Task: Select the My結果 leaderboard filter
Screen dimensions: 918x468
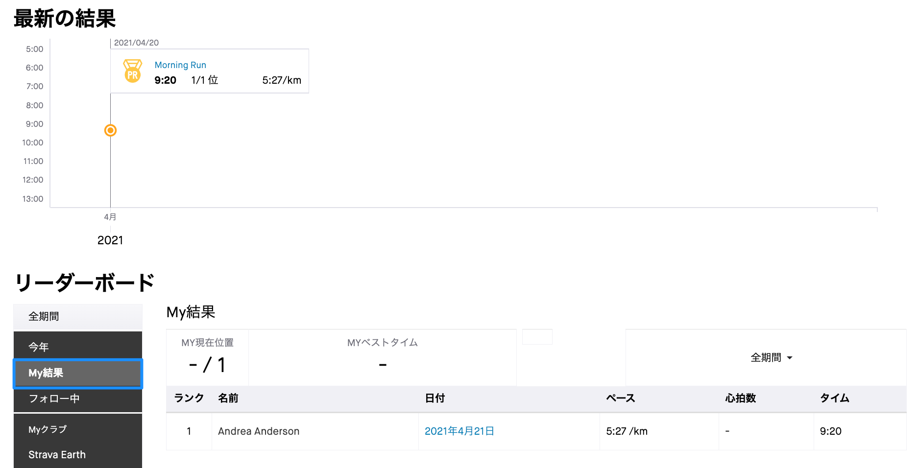Action: pos(78,373)
